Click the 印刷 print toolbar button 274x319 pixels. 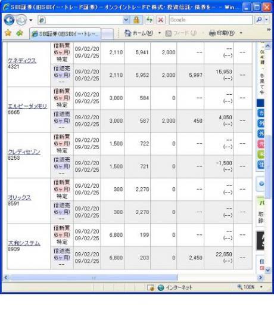[222, 33]
